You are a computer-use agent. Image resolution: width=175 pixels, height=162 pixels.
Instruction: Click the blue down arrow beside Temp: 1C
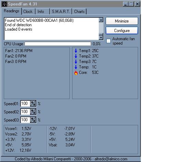[x=76, y=67]
